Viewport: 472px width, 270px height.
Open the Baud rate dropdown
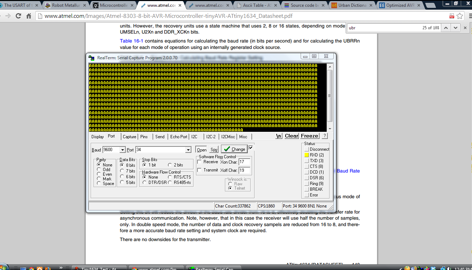122,150
